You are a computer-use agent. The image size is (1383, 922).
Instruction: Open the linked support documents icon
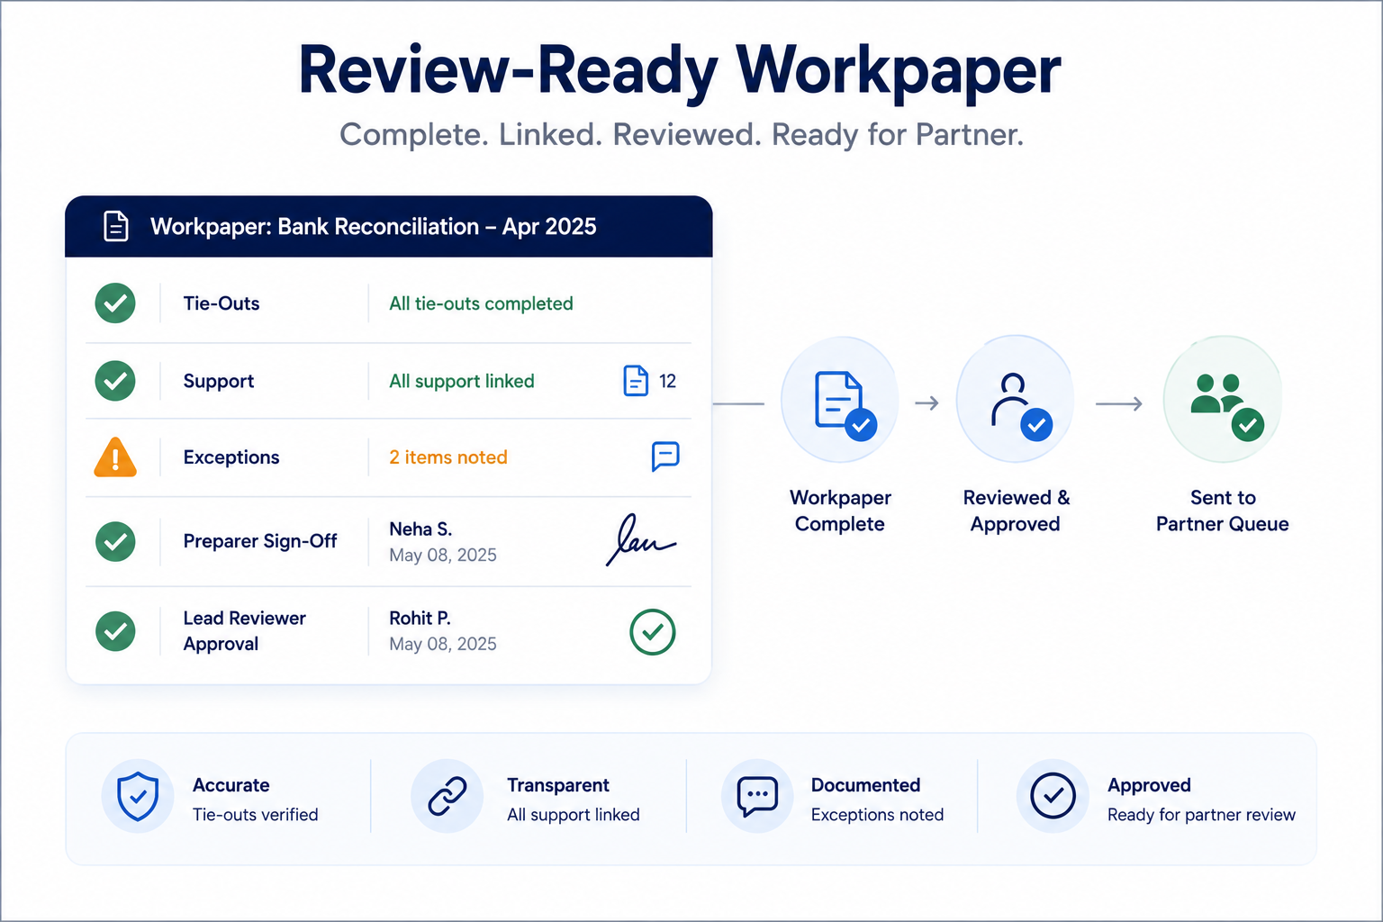636,381
